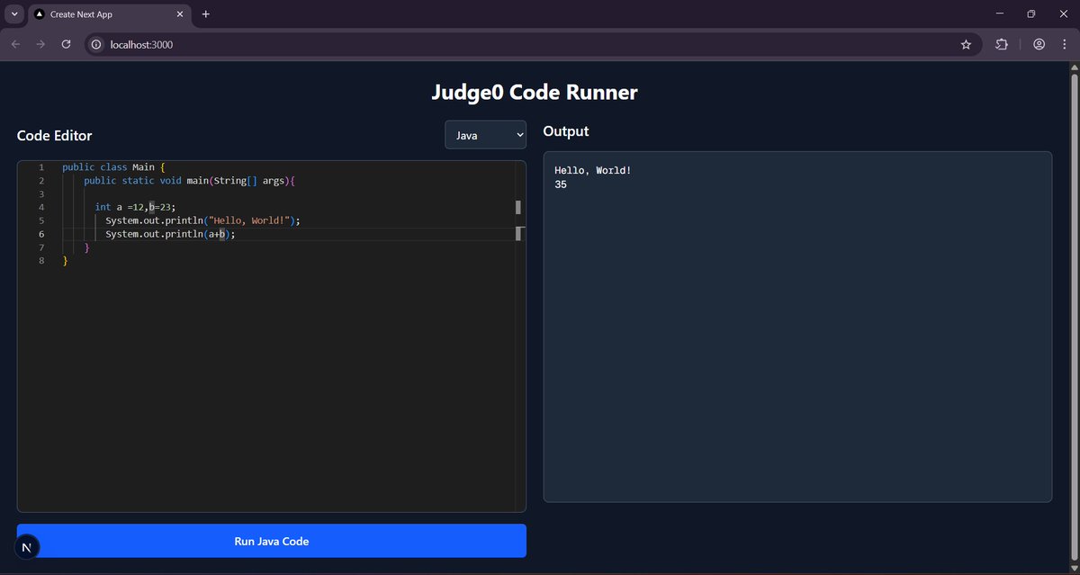Screen dimensions: 1080x575
Task: Click line number 3 in the gutter
Action: coord(41,193)
